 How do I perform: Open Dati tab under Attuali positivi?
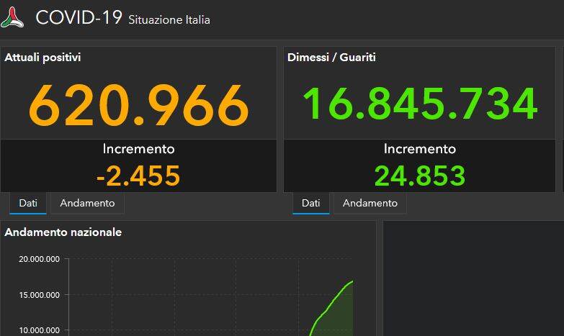tap(28, 204)
